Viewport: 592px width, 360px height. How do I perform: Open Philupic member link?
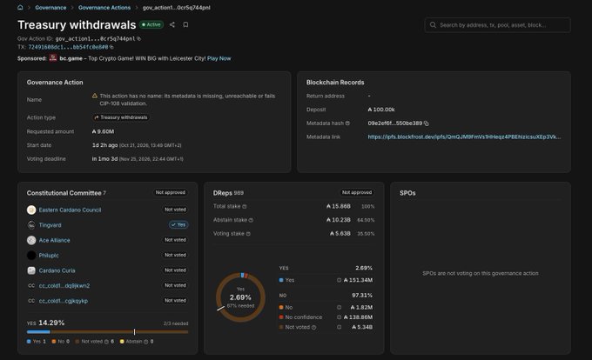(x=49, y=255)
